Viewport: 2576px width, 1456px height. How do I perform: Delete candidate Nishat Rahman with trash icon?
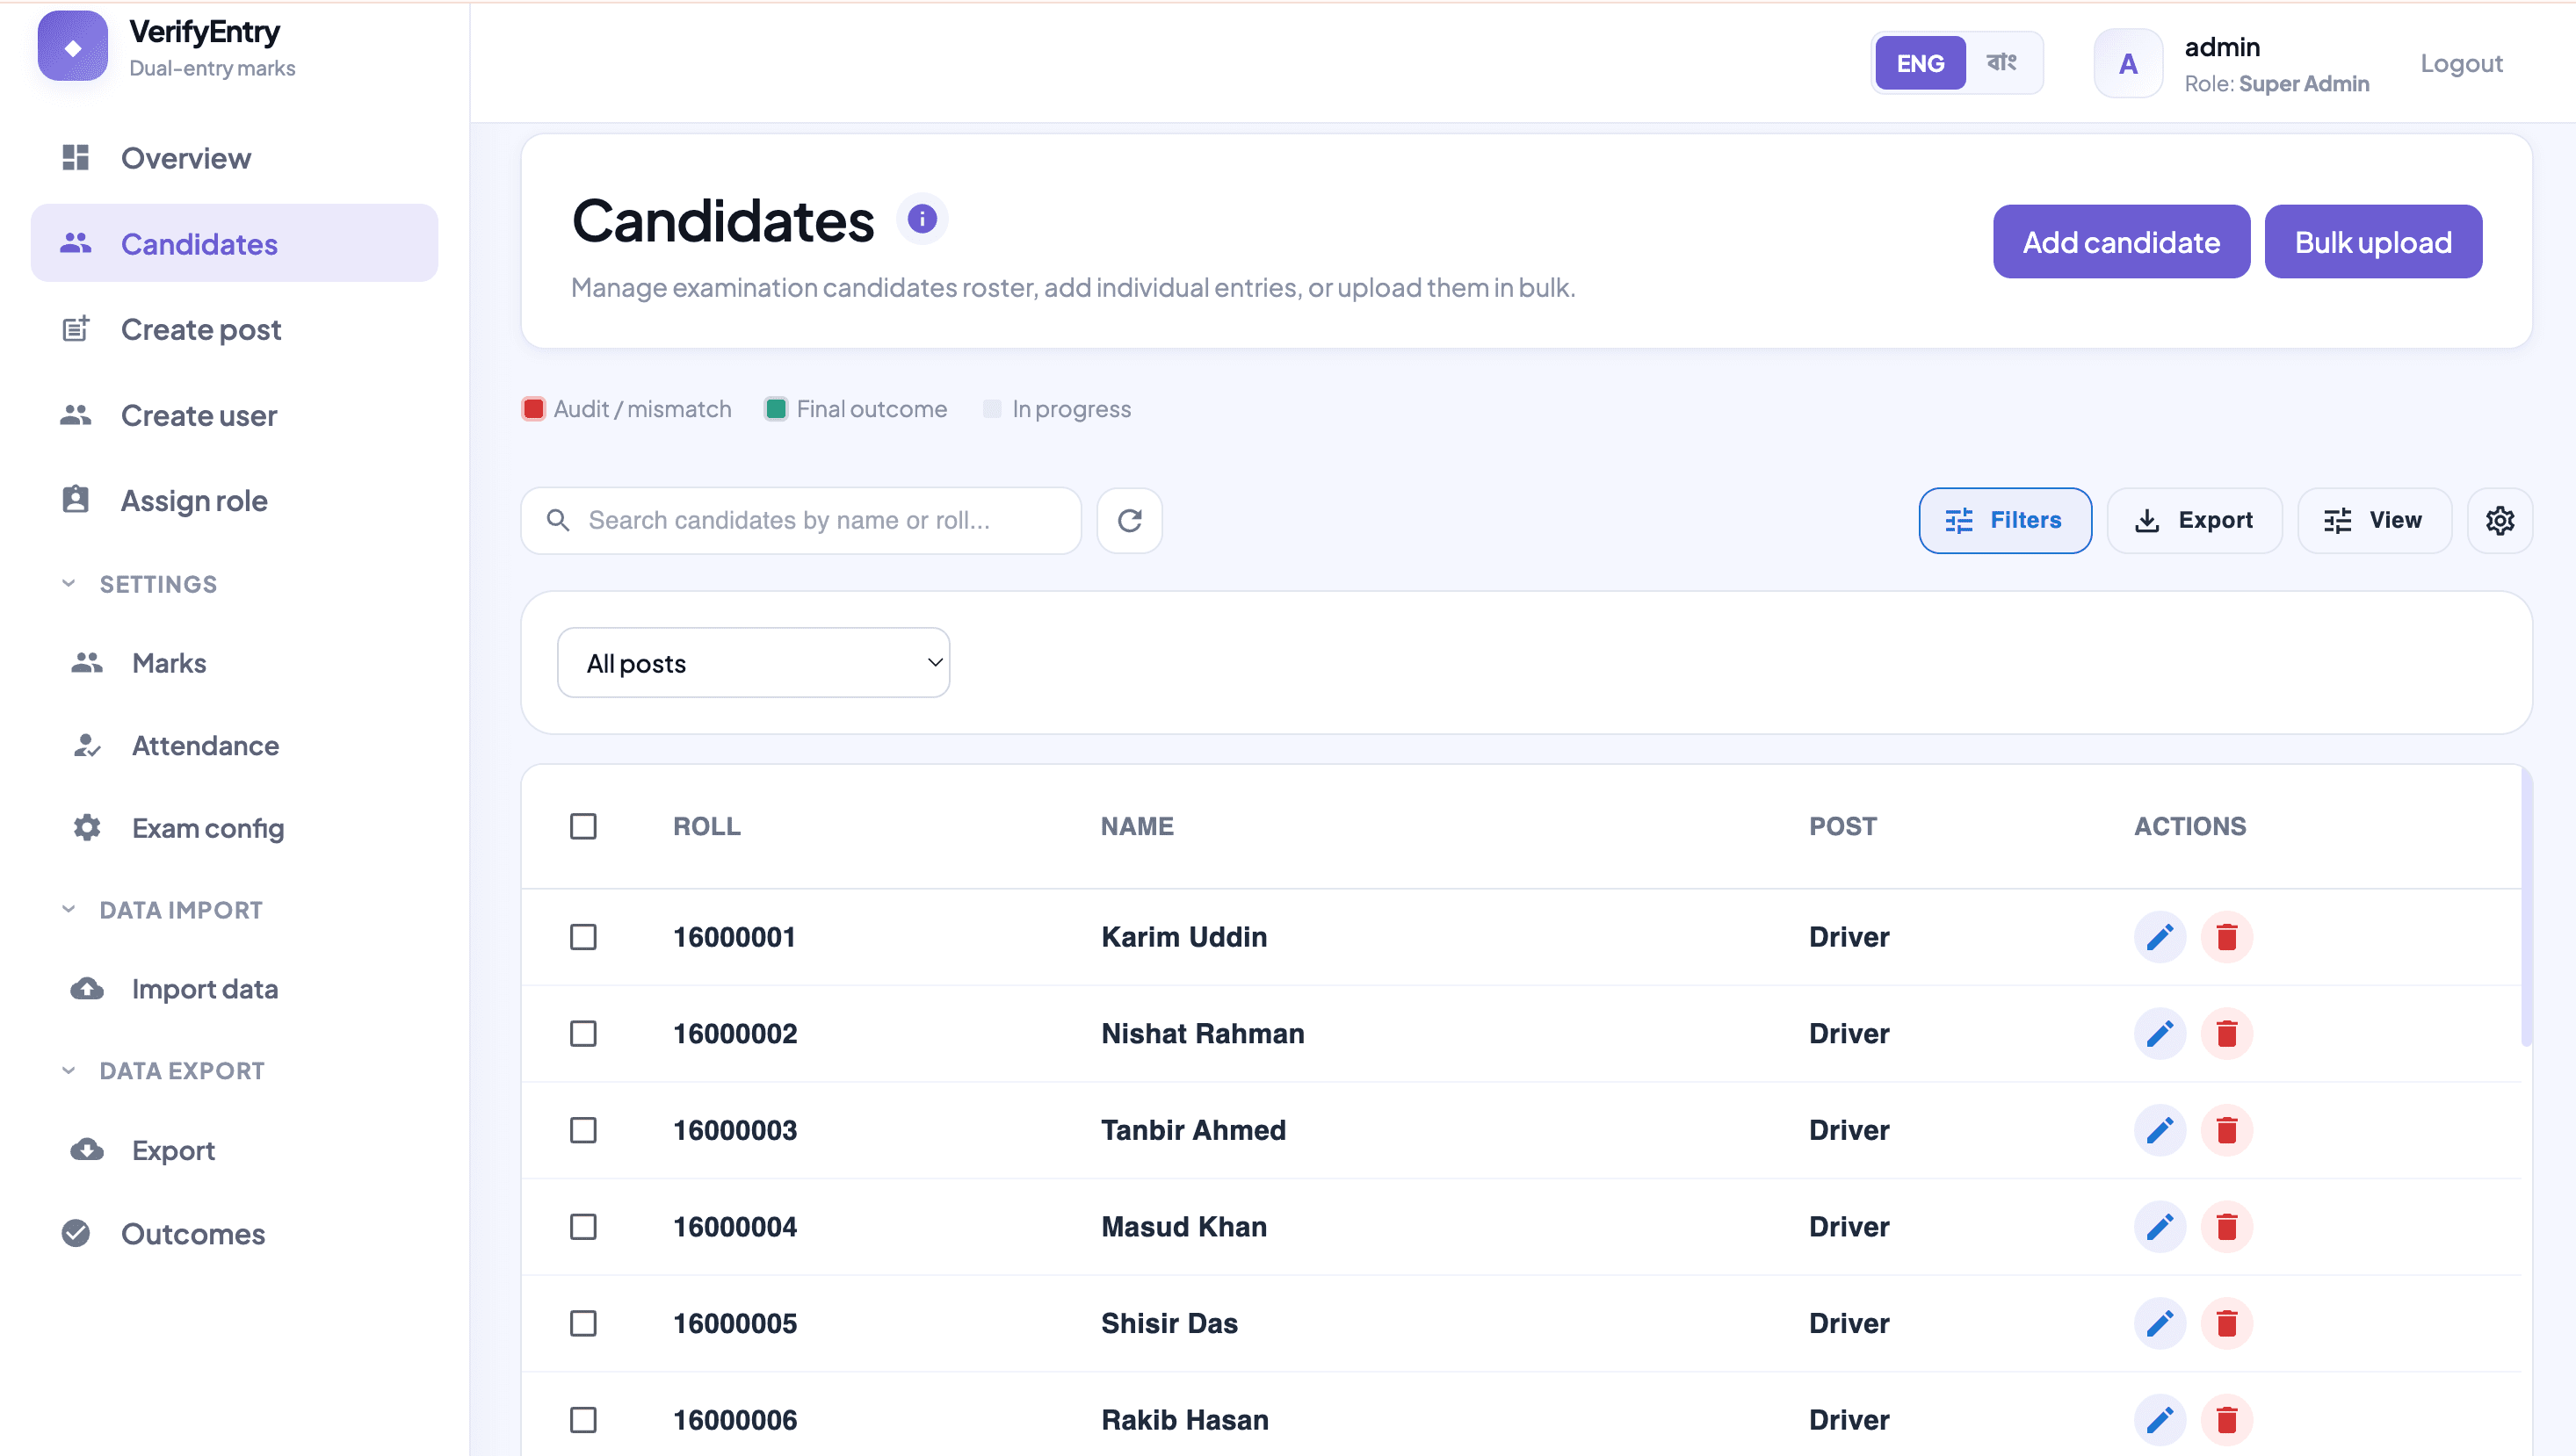point(2227,1033)
